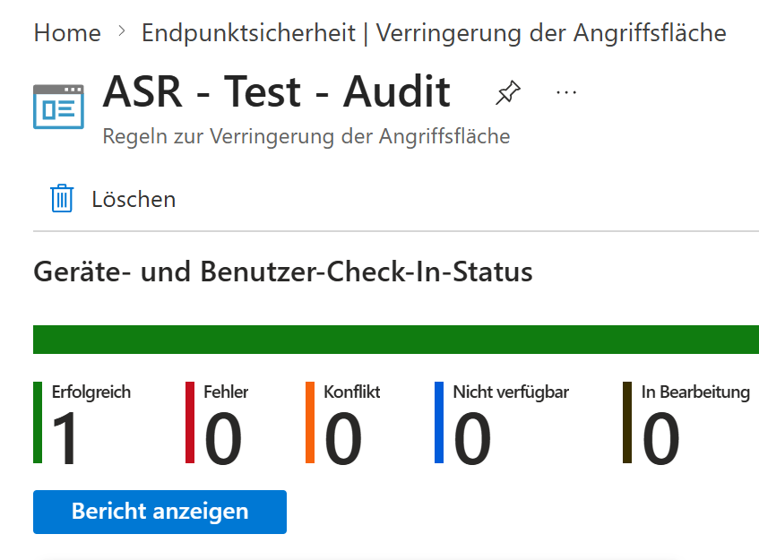The height and width of the screenshot is (560, 759).
Task: Click the orange Konflikt color marker
Action: pos(310,422)
